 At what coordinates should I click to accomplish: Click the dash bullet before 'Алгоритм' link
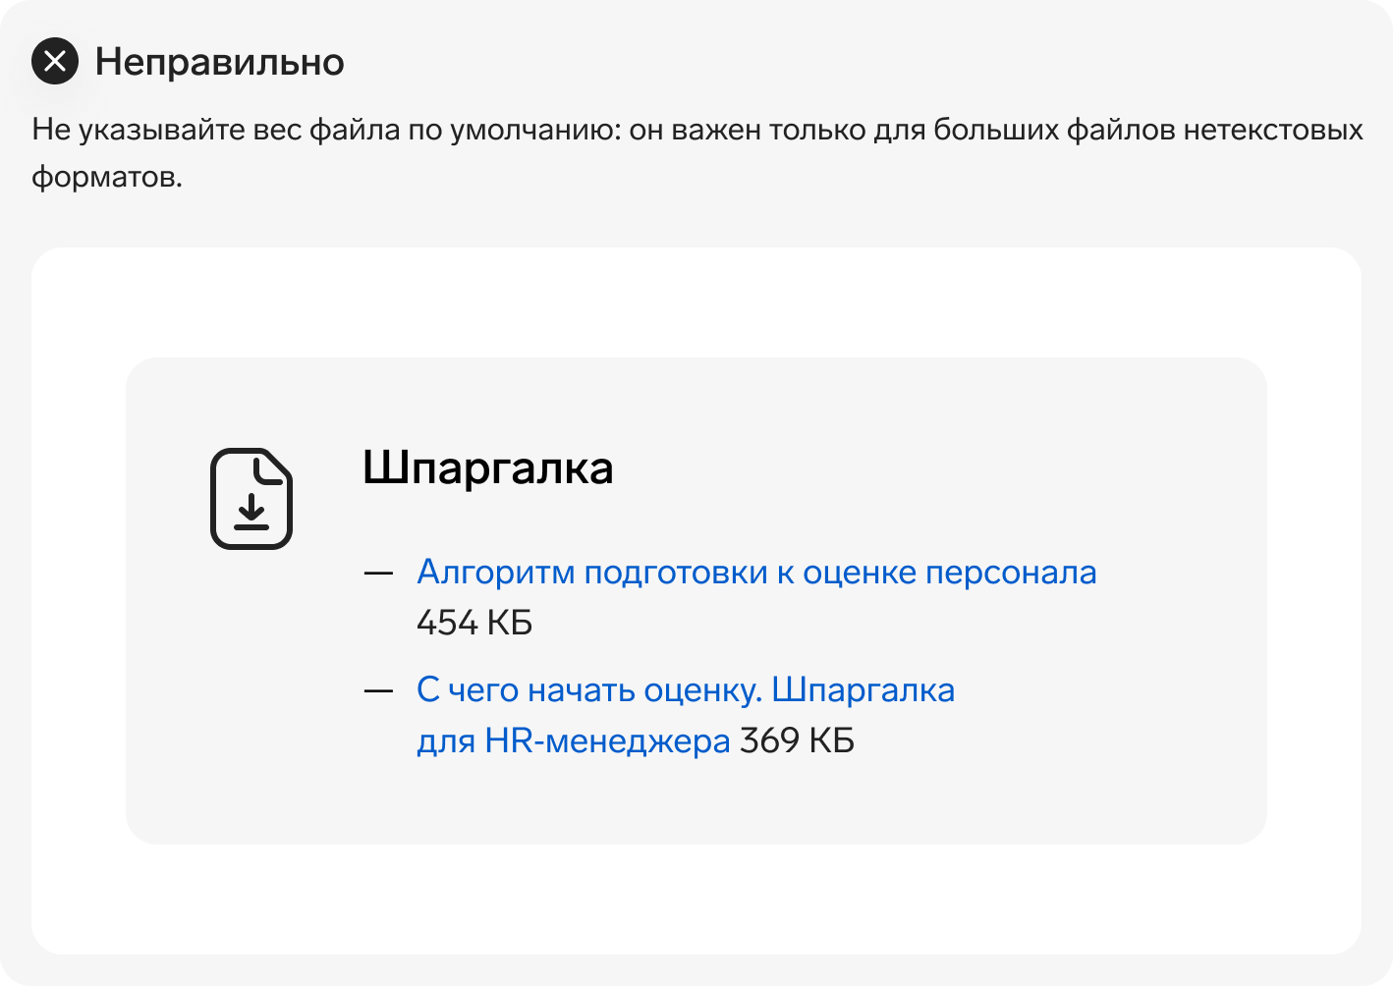[x=378, y=573]
